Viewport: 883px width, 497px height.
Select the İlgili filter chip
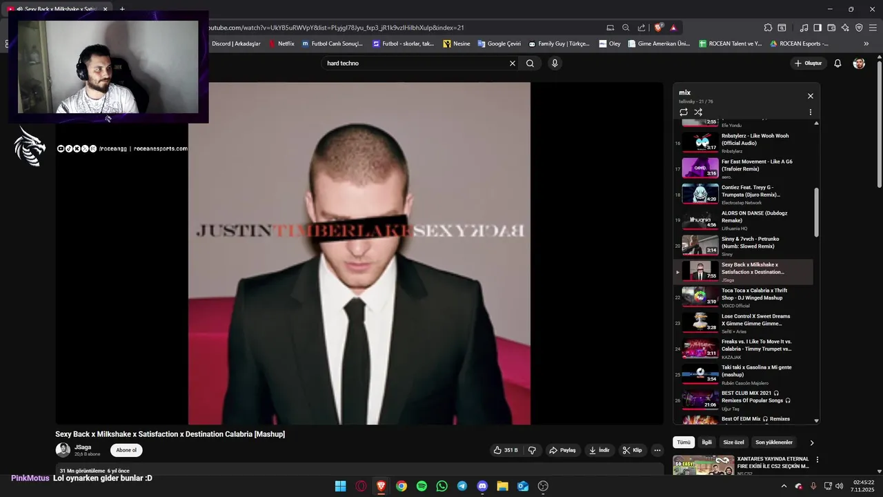tap(707, 442)
